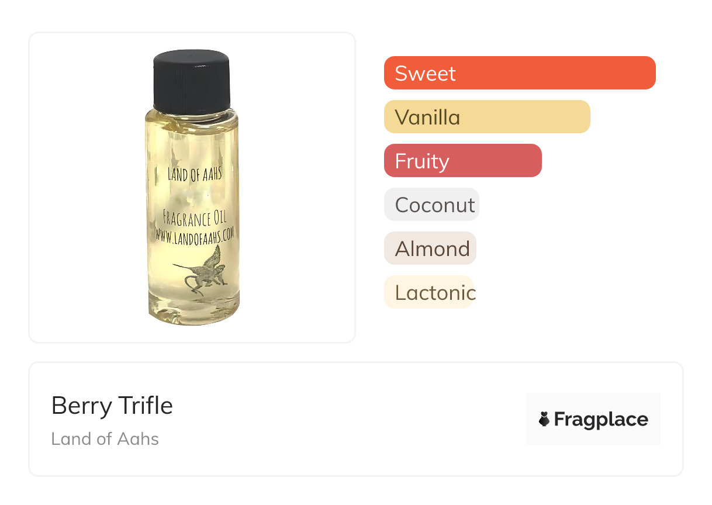This screenshot has height=505, width=712.
Task: Click empty space in the Berry Trifle info card
Action: pyautogui.click(x=351, y=420)
